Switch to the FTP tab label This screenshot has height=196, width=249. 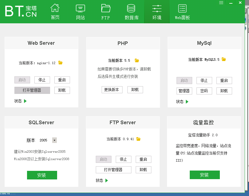click(106, 17)
